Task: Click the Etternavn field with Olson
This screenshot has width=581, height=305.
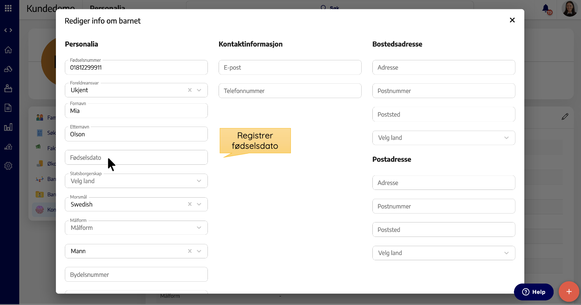Action: coord(136,134)
